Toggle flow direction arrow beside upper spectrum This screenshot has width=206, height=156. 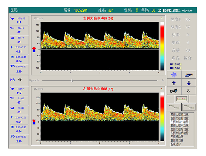[33, 49]
